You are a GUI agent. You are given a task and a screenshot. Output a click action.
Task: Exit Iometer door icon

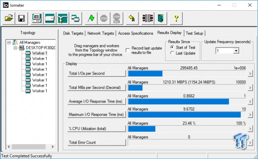coord(161,18)
